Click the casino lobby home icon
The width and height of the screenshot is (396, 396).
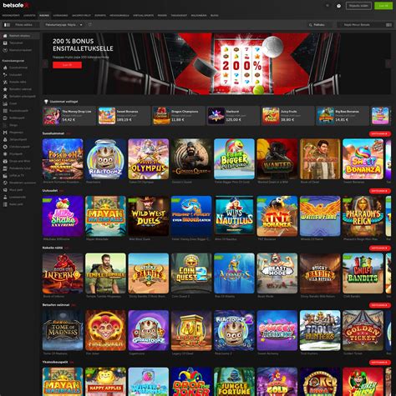(5, 36)
